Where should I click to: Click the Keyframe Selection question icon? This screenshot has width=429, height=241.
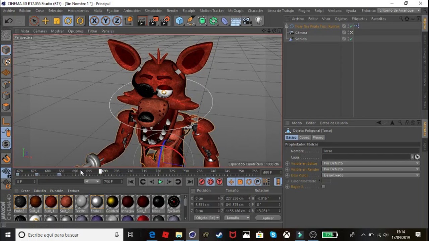219,182
